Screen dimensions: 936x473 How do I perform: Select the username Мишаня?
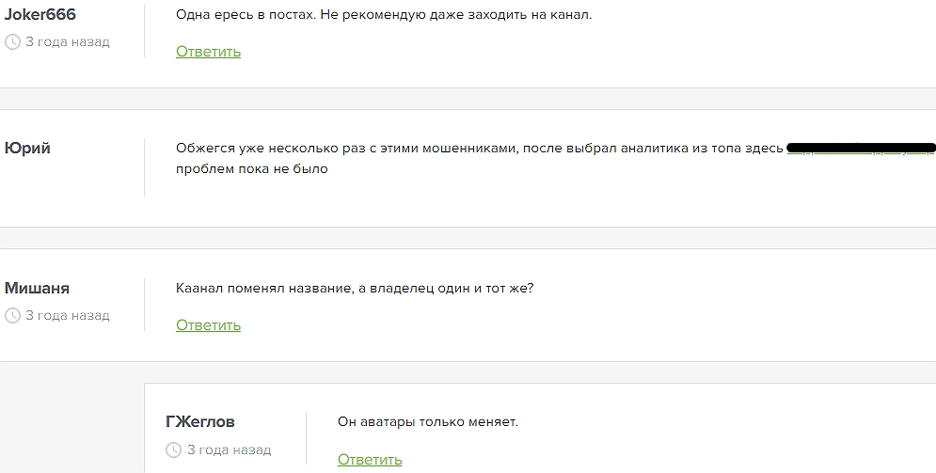click(37, 288)
